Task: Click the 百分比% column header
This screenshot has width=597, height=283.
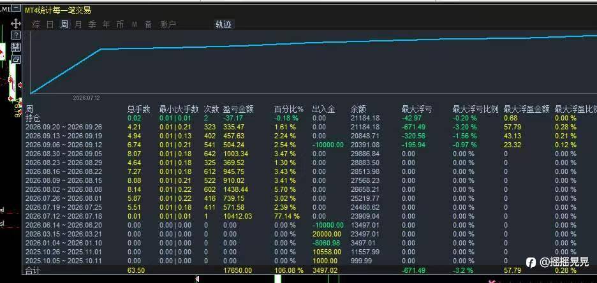Action: coord(289,110)
